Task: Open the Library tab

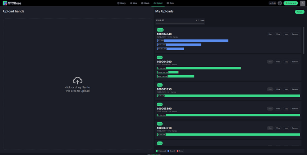Action: [x=122, y=3]
